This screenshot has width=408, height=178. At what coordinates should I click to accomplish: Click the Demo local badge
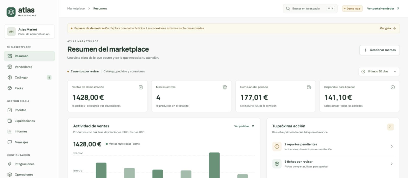point(352,9)
